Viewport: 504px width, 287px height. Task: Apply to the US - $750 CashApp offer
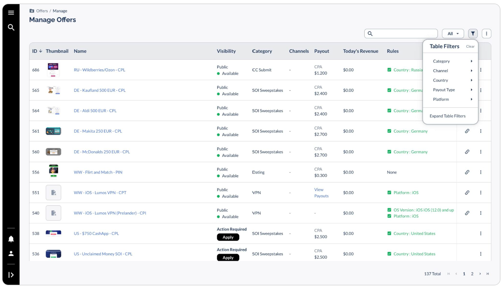click(x=228, y=237)
